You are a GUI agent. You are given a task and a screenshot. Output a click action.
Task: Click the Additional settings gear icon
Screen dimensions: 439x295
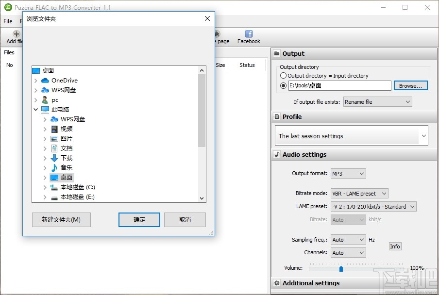(x=277, y=283)
